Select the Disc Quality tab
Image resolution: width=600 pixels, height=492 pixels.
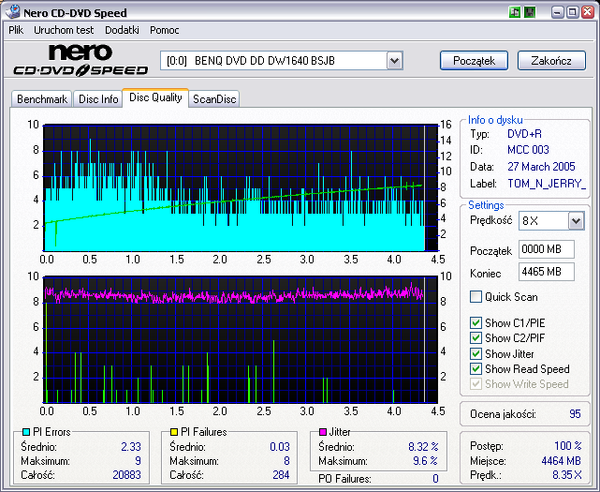tap(155, 97)
